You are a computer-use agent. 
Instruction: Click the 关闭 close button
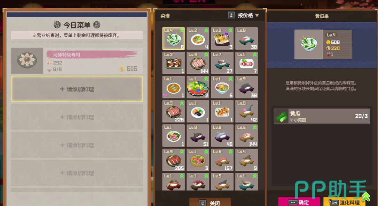click(210, 202)
